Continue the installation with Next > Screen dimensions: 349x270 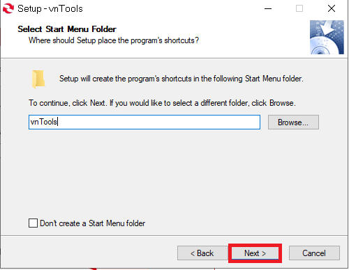[x=255, y=253]
